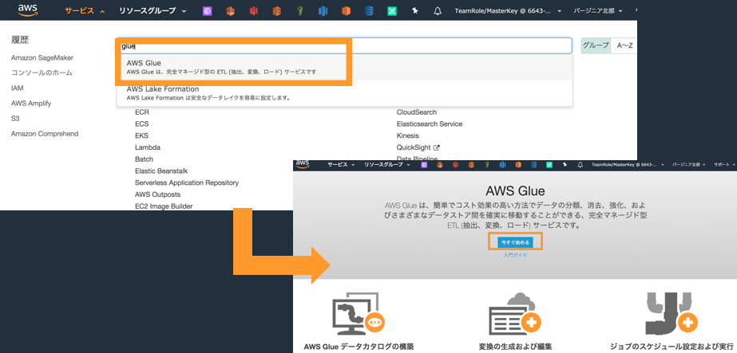The width and height of the screenshot is (737, 353).
Task: Click the pin icon in top navbar
Action: pyautogui.click(x=415, y=11)
